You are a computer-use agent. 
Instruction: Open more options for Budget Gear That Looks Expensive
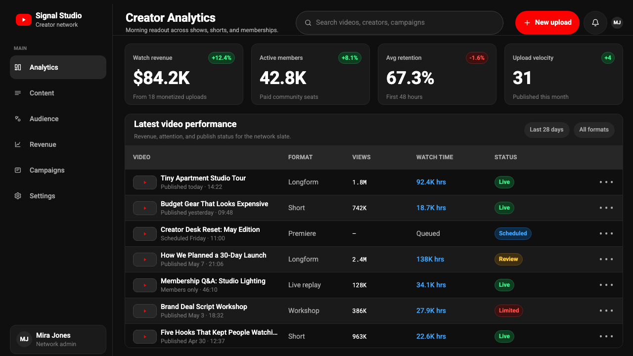(x=606, y=208)
